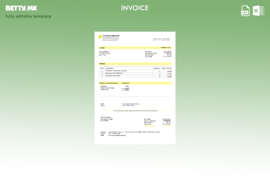This screenshot has width=270, height=176.
Task: Click the Commonwealth Bank yellow diamond logo
Action: point(100,37)
